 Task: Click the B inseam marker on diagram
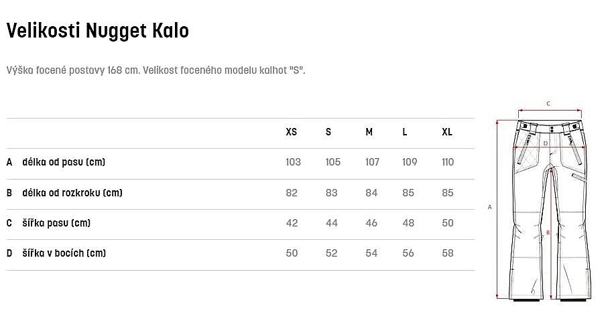548,233
